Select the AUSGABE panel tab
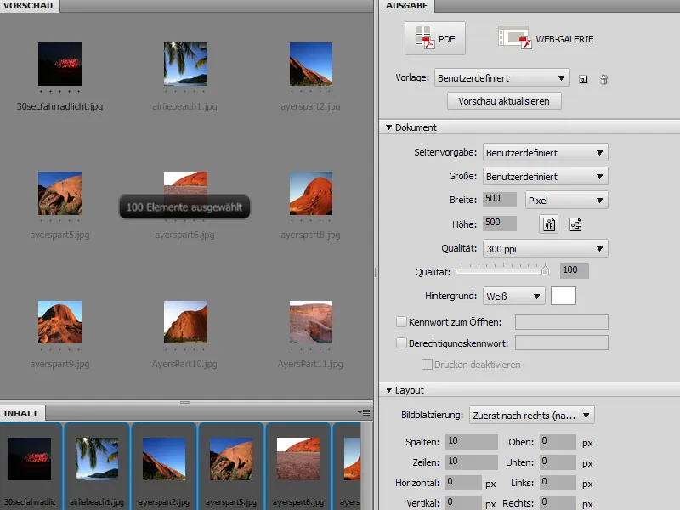This screenshot has height=510, width=680. (x=407, y=6)
